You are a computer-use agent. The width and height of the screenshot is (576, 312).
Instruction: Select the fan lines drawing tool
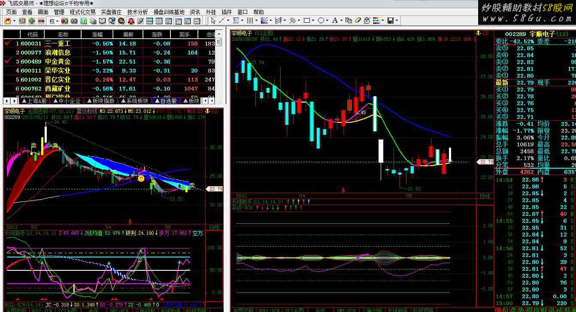(264, 21)
